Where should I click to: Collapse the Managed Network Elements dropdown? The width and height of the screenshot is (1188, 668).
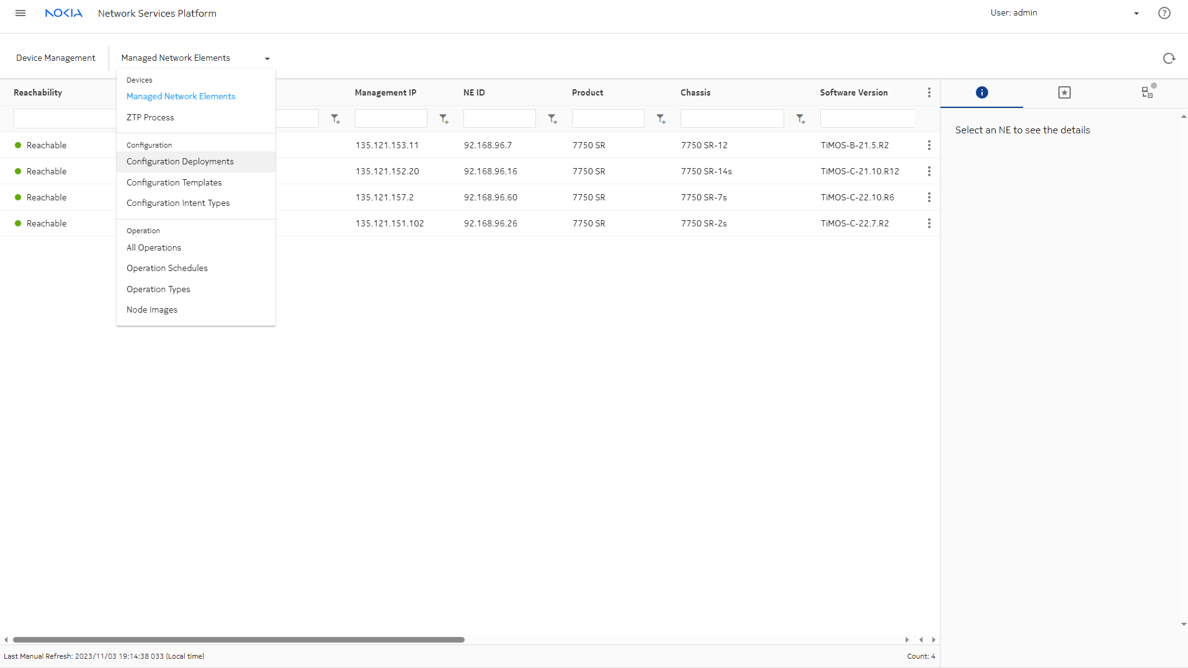pyautogui.click(x=267, y=58)
